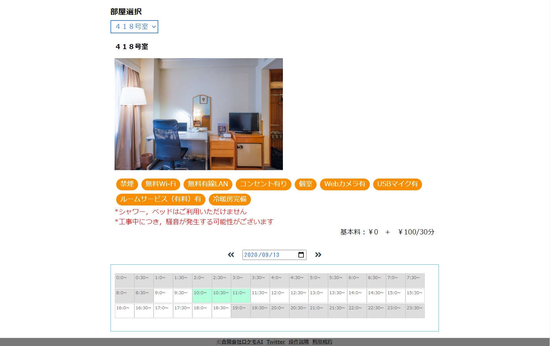Select the 18:0~ time slot
The height and width of the screenshot is (346, 550).
point(202,311)
